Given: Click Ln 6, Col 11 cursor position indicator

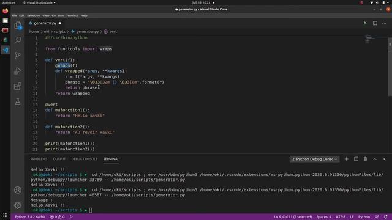Looking at the screenshot, I should (x=293, y=217).
